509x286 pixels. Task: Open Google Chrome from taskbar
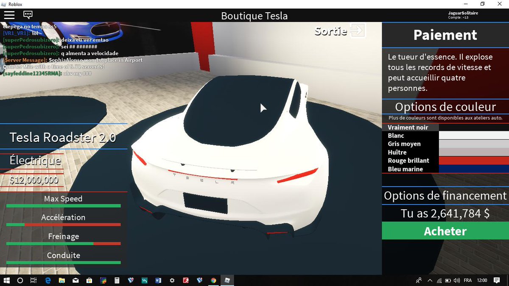(213, 280)
